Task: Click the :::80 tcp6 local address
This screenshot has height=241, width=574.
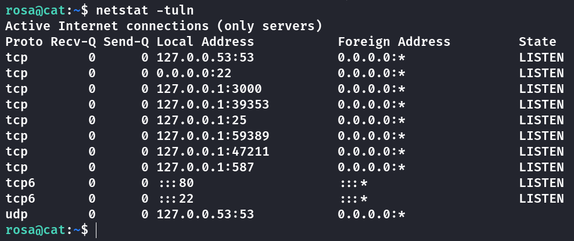Action: click(175, 183)
